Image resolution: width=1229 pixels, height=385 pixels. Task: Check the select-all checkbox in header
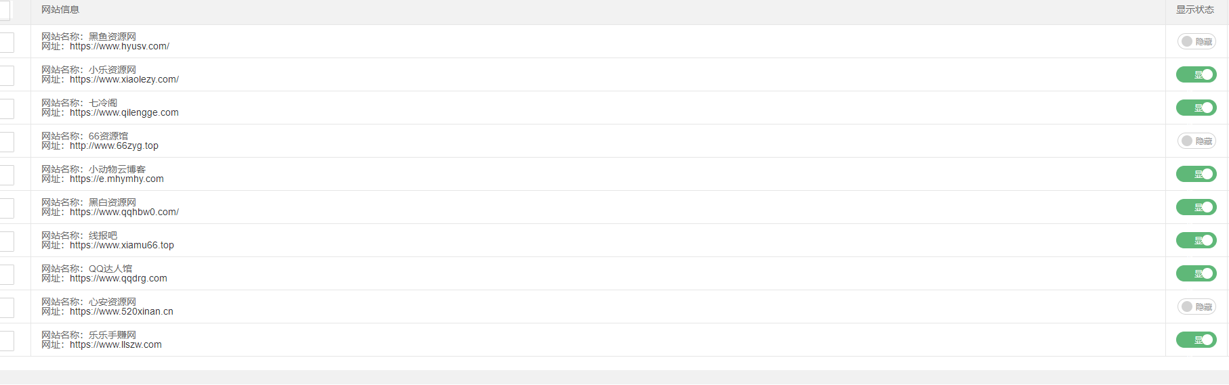click(4, 10)
